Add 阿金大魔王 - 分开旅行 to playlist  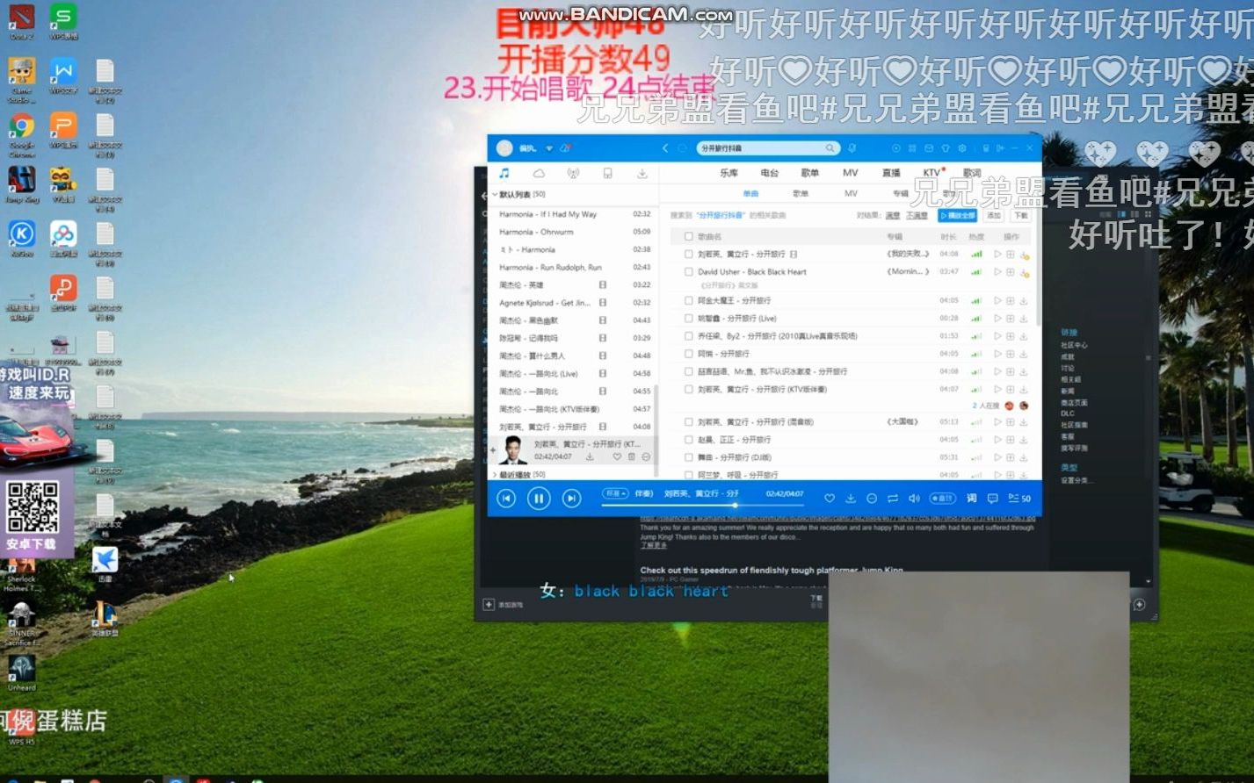1011,300
